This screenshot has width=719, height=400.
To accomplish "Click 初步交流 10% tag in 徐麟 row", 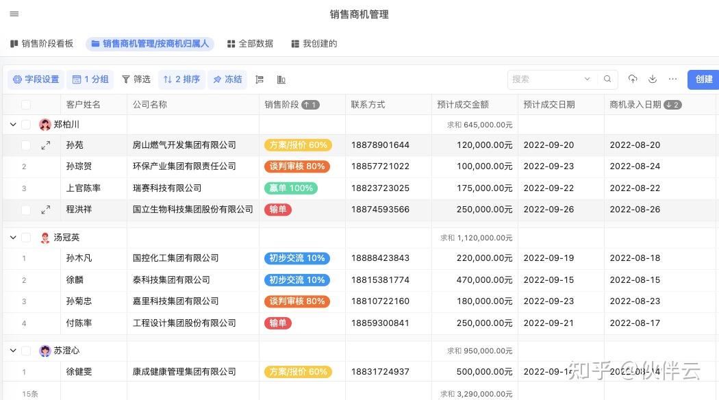I will click(297, 280).
